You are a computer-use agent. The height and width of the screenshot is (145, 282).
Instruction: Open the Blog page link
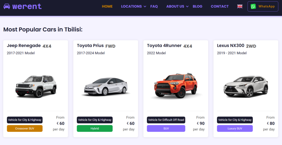coord(197,6)
